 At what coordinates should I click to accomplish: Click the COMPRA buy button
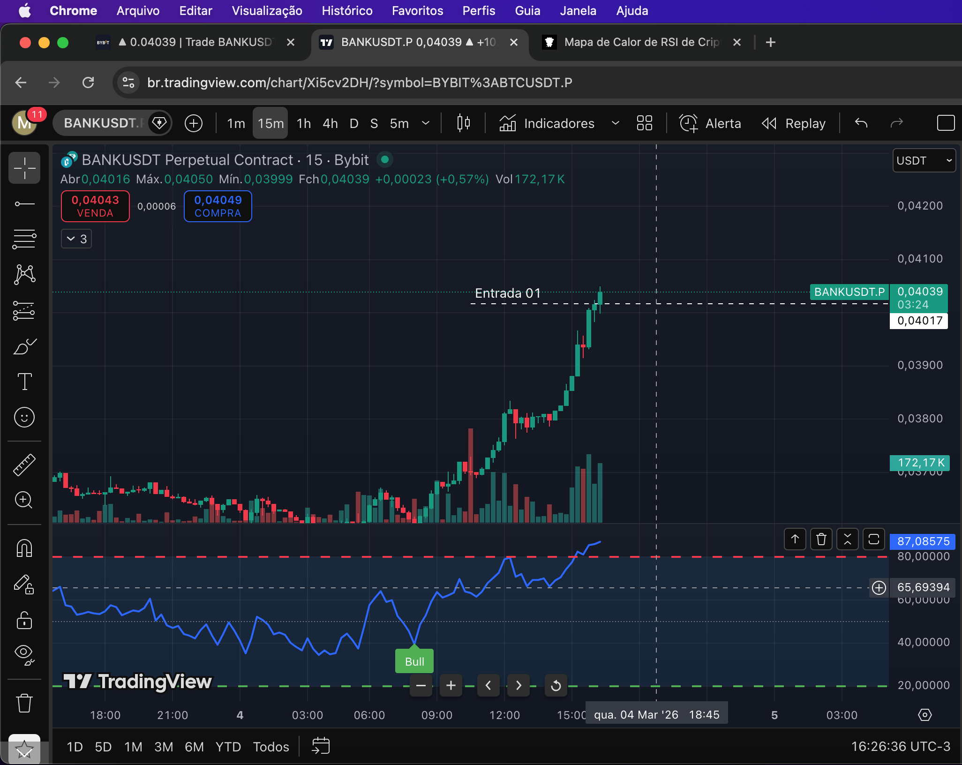pos(218,206)
